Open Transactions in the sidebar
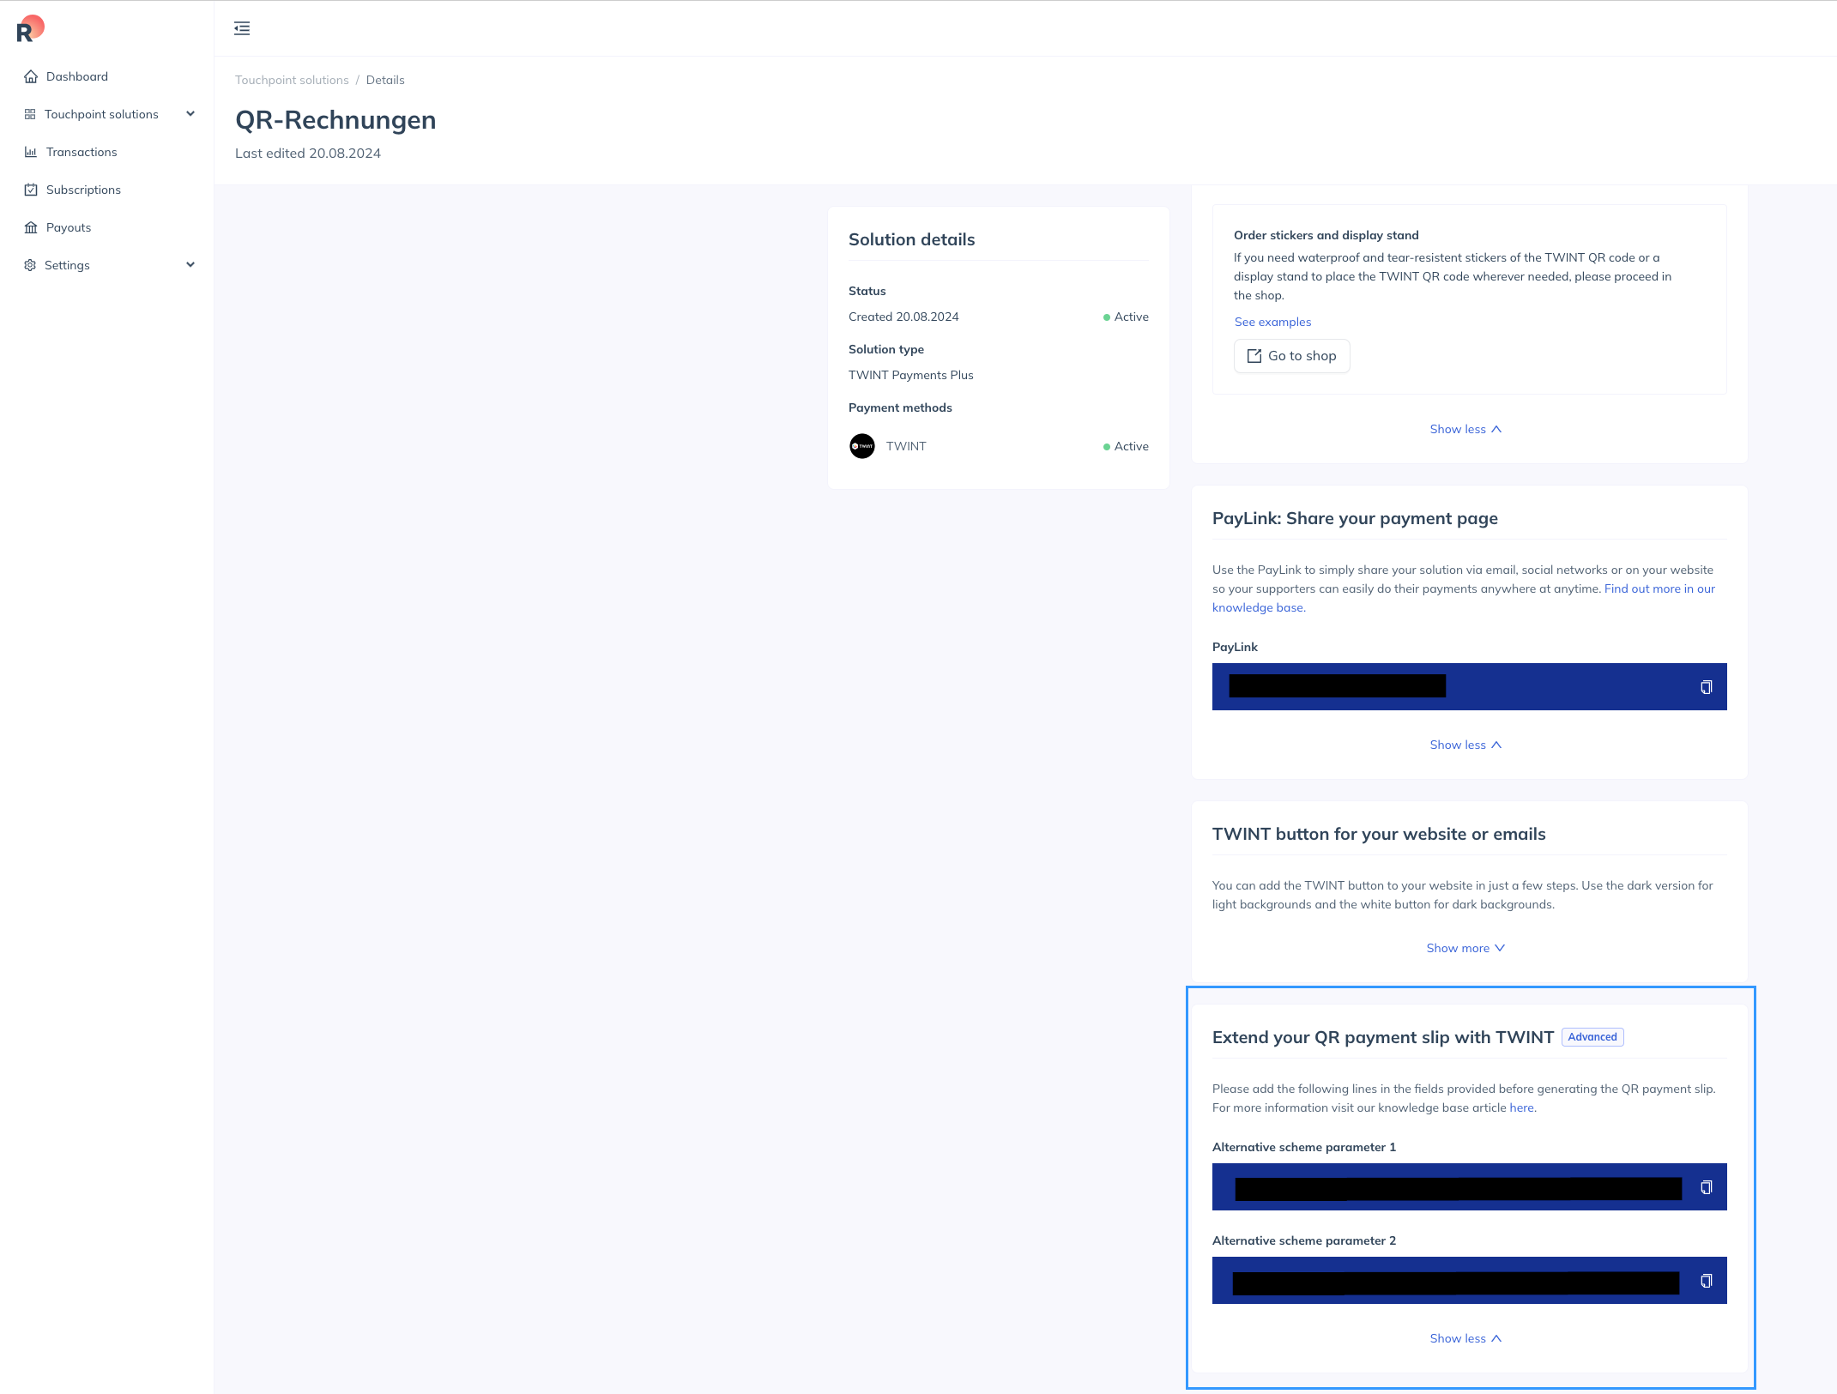The height and width of the screenshot is (1394, 1837). [81, 152]
